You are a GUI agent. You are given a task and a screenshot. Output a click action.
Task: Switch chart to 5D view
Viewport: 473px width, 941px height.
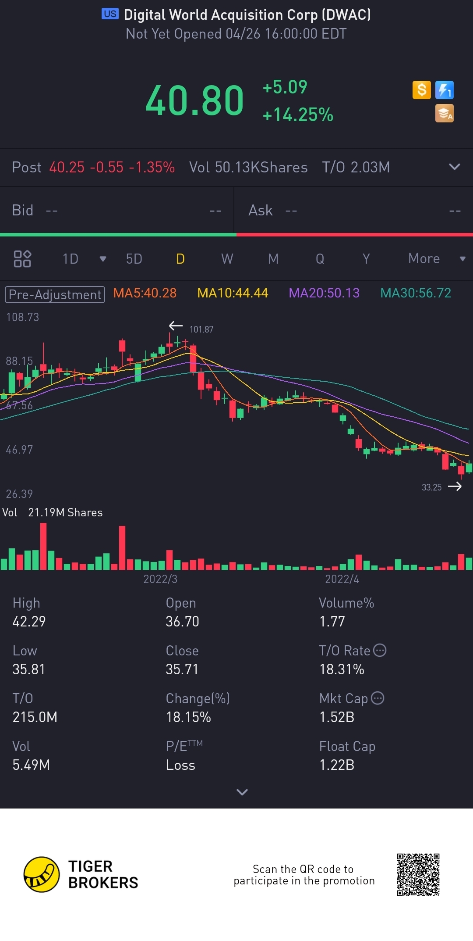click(134, 259)
